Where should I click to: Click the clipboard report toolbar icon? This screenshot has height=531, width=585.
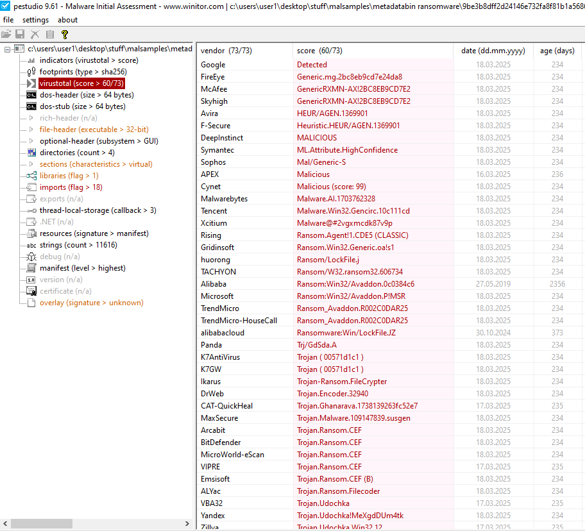49,34
